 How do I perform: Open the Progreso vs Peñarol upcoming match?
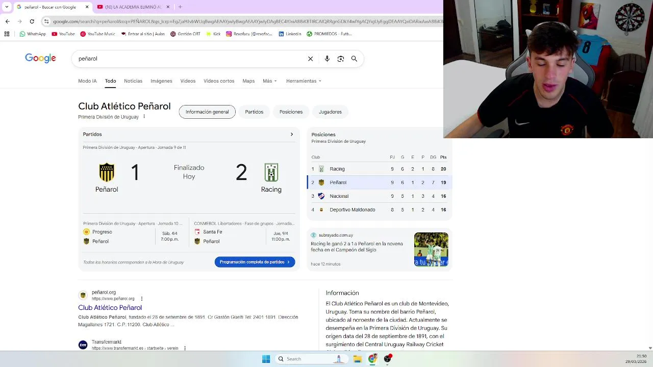133,233
